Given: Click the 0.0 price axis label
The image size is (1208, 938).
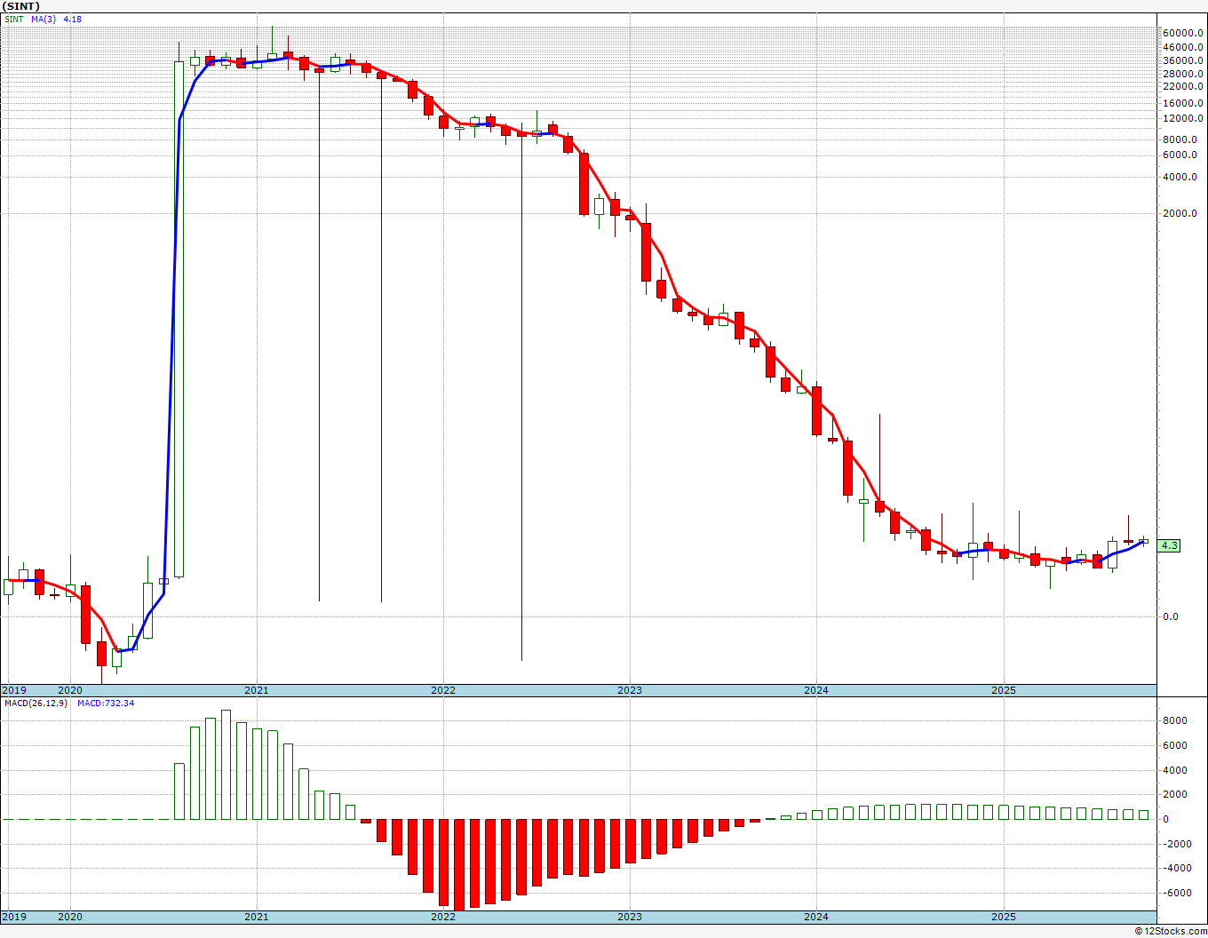Looking at the screenshot, I should [x=1171, y=616].
